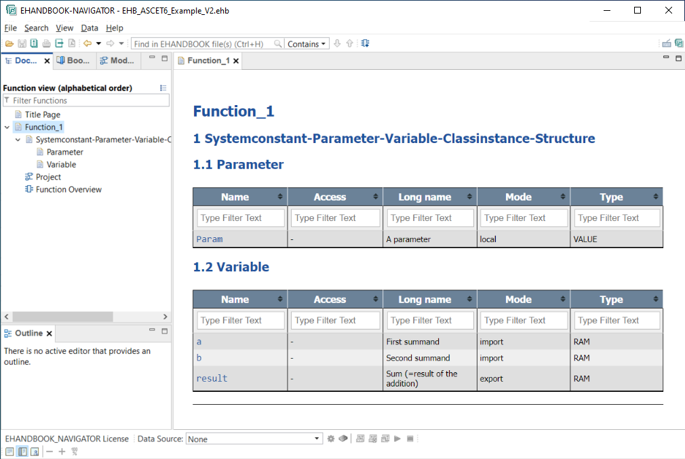Click the gear icon beside Data Source
Image resolution: width=685 pixels, height=459 pixels.
[331, 439]
